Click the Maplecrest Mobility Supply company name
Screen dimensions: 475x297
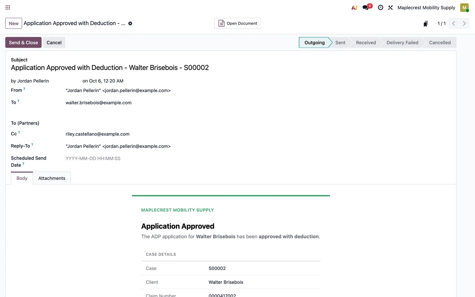(x=426, y=8)
